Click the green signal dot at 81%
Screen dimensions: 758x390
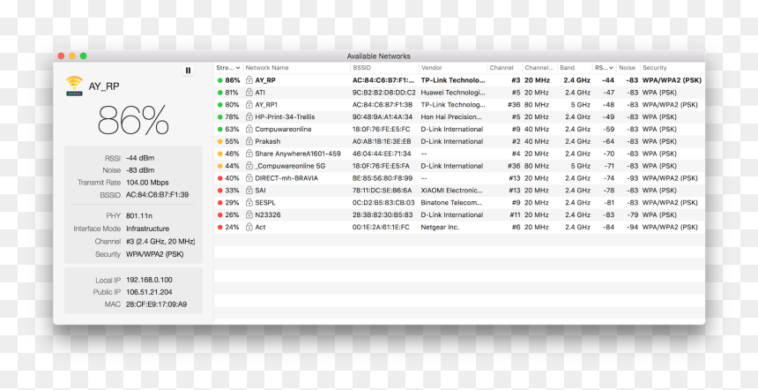[220, 93]
